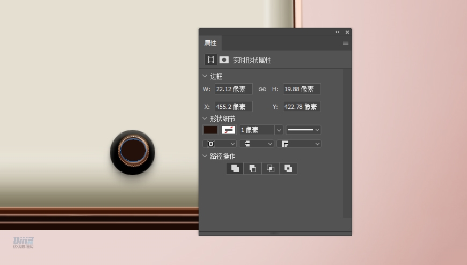467x265 pixels.
Task: Select the intersect shape areas operation
Action: tap(271, 168)
